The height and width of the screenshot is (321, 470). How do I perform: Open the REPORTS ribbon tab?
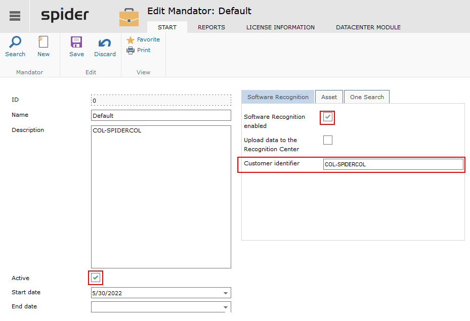(x=211, y=27)
